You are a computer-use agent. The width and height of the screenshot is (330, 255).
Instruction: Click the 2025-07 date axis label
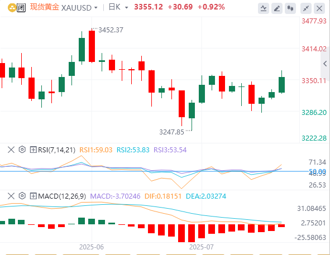202,247
